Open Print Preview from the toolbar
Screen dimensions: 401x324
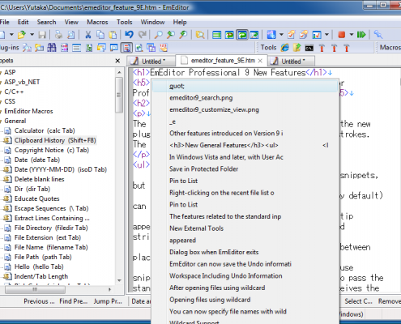pos(70,35)
